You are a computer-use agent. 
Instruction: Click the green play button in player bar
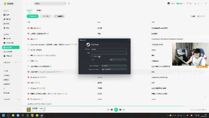116,110
